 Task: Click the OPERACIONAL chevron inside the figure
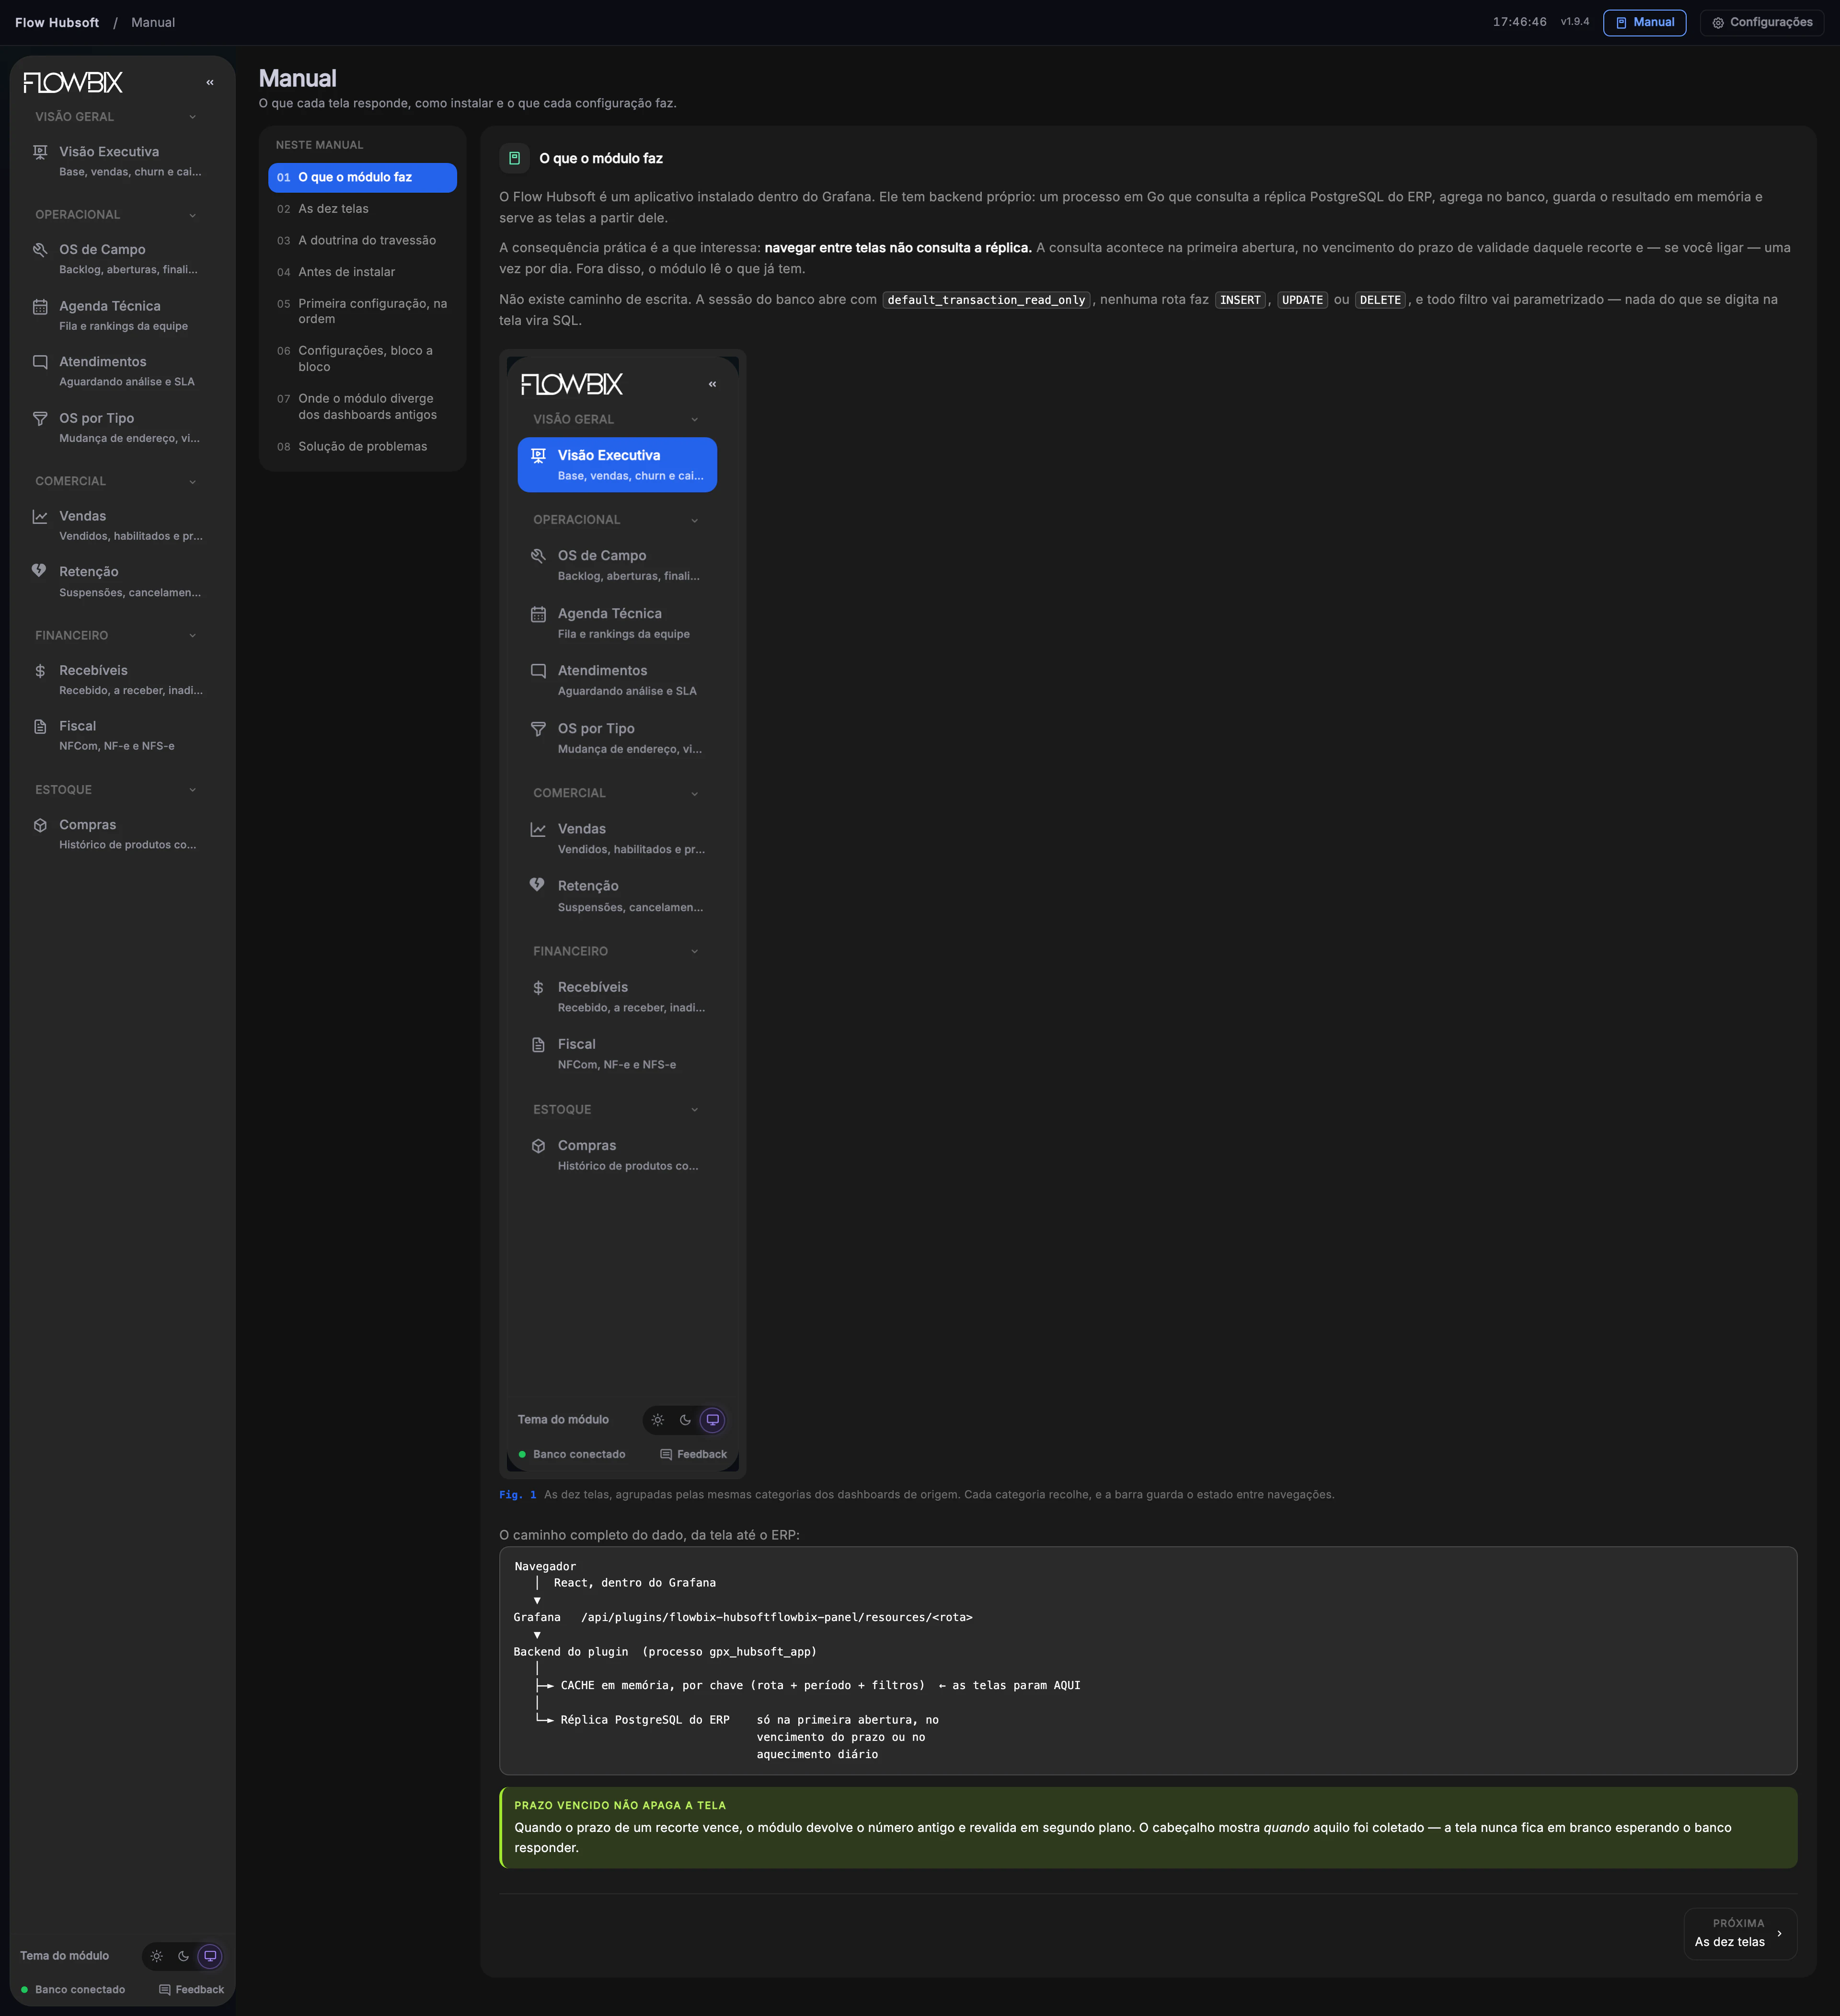pos(695,520)
